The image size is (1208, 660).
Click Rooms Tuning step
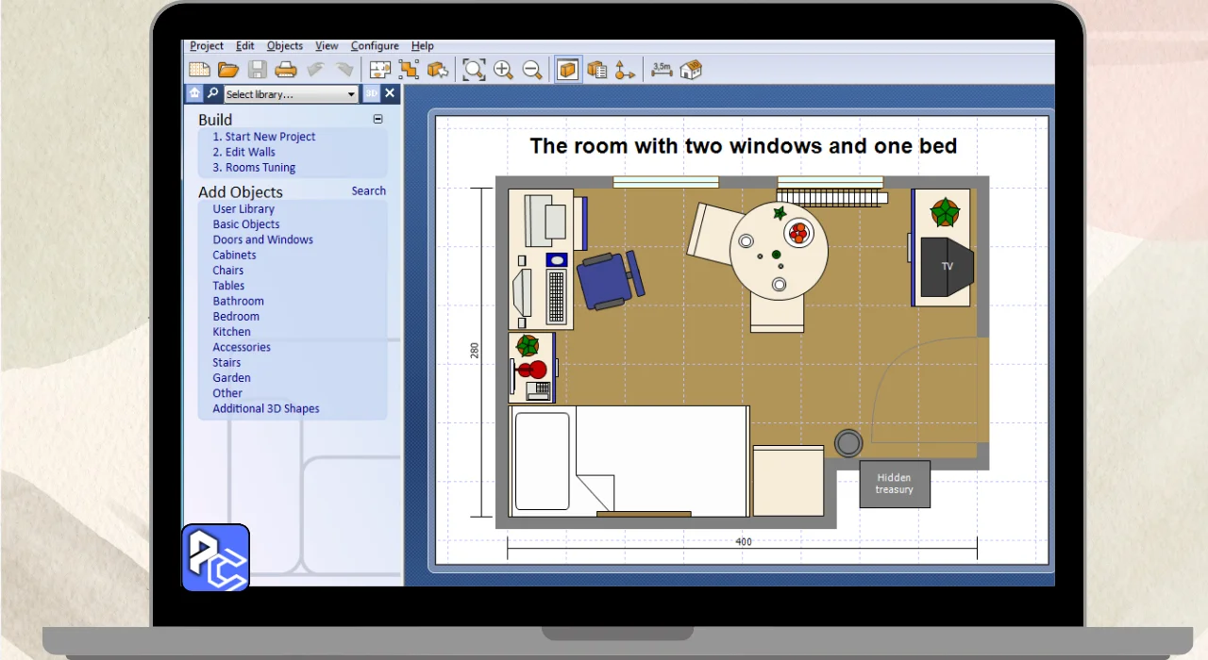click(254, 168)
